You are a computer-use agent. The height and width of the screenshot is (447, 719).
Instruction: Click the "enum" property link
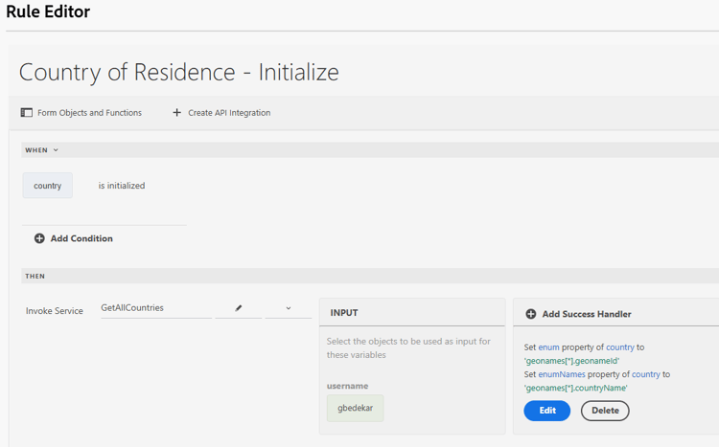point(548,347)
